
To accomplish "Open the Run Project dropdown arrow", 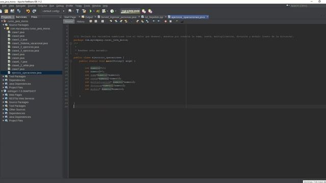I will [x=94, y=11].
